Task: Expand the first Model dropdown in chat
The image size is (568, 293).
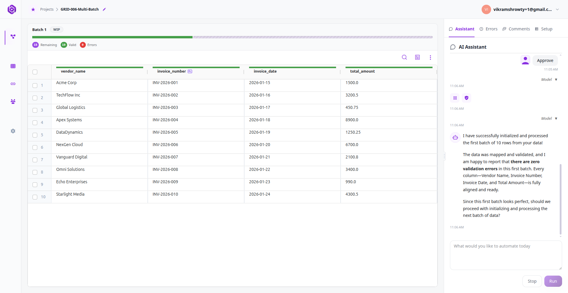Action: click(x=549, y=80)
